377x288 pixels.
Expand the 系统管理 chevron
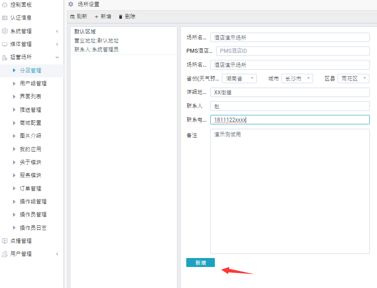[57, 31]
